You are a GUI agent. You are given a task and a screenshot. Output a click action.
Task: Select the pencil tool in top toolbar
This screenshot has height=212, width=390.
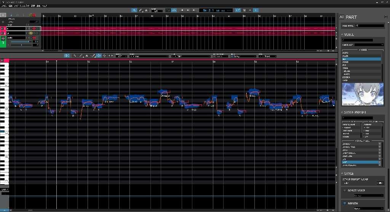pos(140,10)
